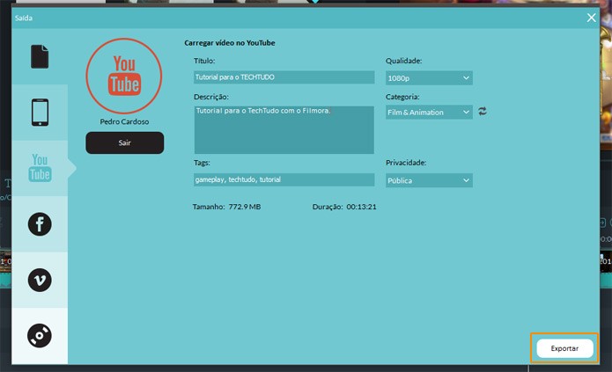Click inside the Descrição text area

(284, 130)
